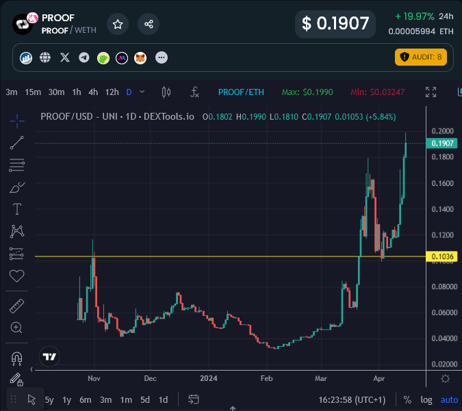Open timezone menu at 16:23:58 (UTC+1)
The height and width of the screenshot is (411, 462).
[x=352, y=400]
